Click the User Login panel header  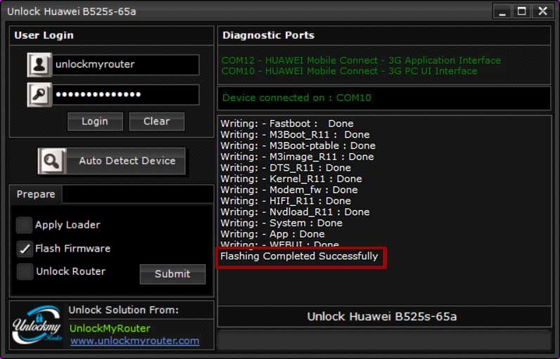(111, 35)
